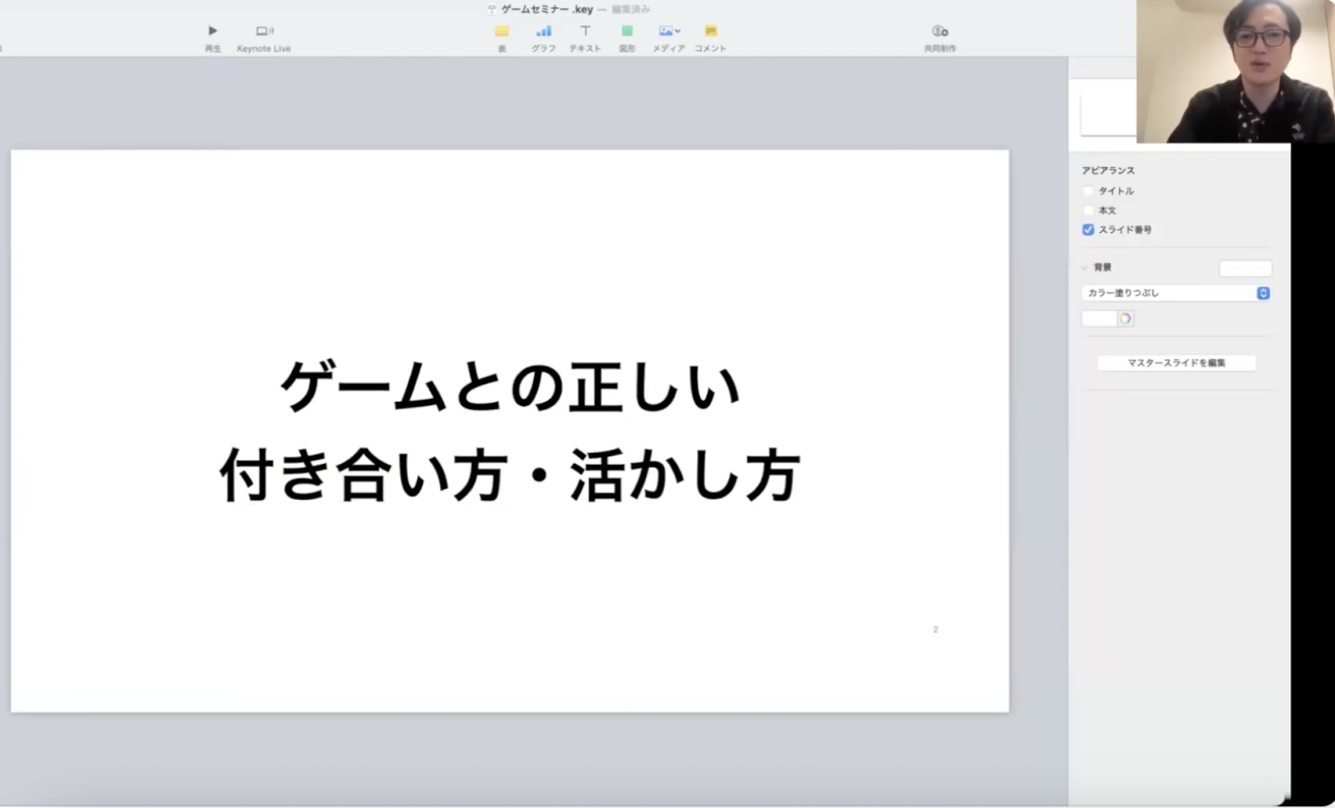Click the アピアランス section heading
Image resolution: width=1335 pixels, height=808 pixels.
click(1108, 171)
